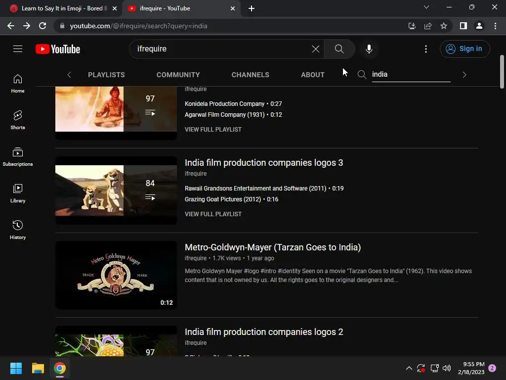The width and height of the screenshot is (506, 380).
Task: Switch to the CHANNELS tab
Action: [251, 75]
